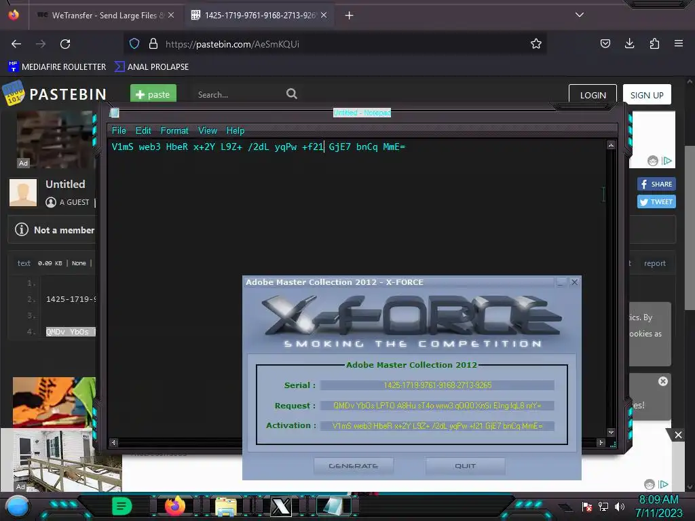The height and width of the screenshot is (521, 695).
Task: Click the taskbar clock showing 8:09 AM
Action: pyautogui.click(x=658, y=506)
